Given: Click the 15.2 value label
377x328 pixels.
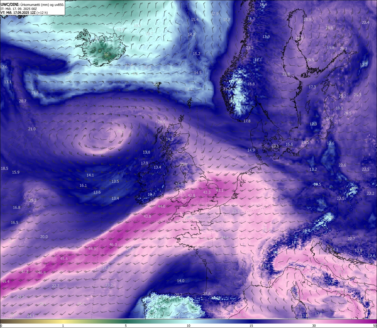Looking at the screenshot, I should (196, 54).
